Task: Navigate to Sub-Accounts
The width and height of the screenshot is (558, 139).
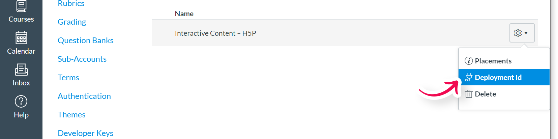Action: [82, 59]
